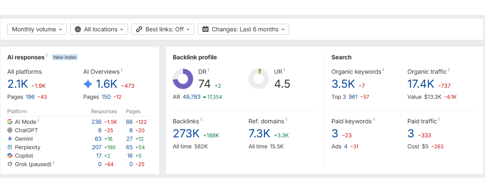
Task: Open Gemini pages count 27
Action: click(x=130, y=139)
